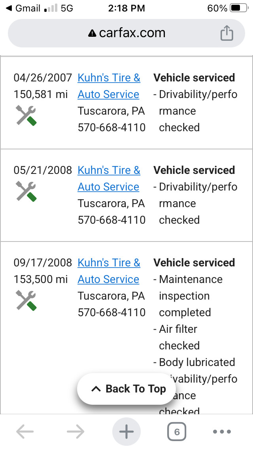
Task: Tap service wrench icon for 05/21/2008 record
Action: [x=26, y=191]
